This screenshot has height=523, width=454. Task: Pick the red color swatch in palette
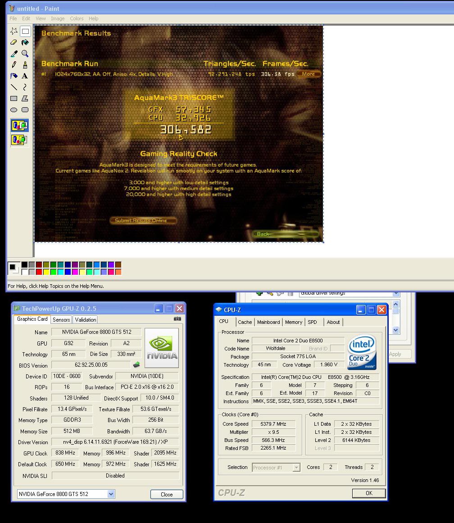point(39,272)
